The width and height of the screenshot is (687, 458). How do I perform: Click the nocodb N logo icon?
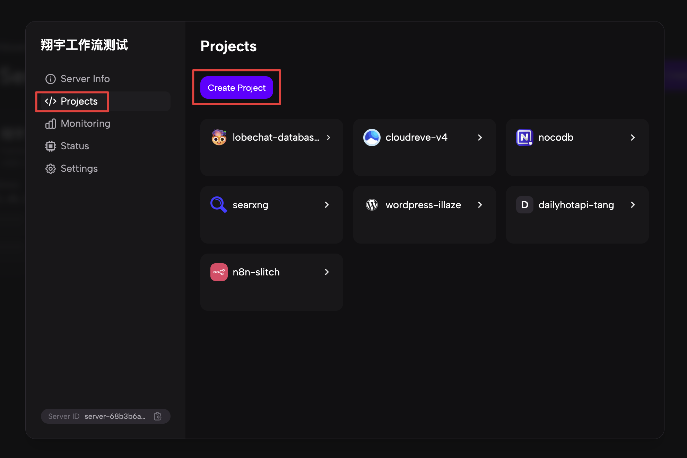524,138
